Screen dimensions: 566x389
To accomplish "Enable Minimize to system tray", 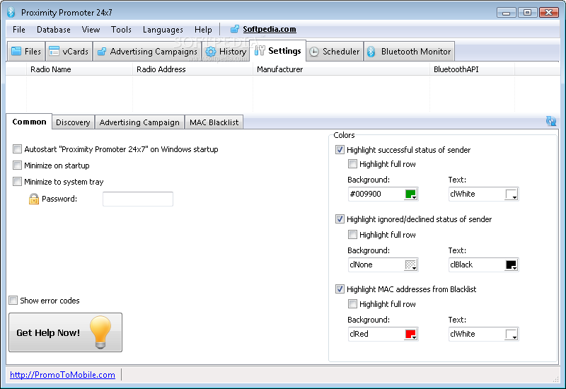I will tap(17, 182).
